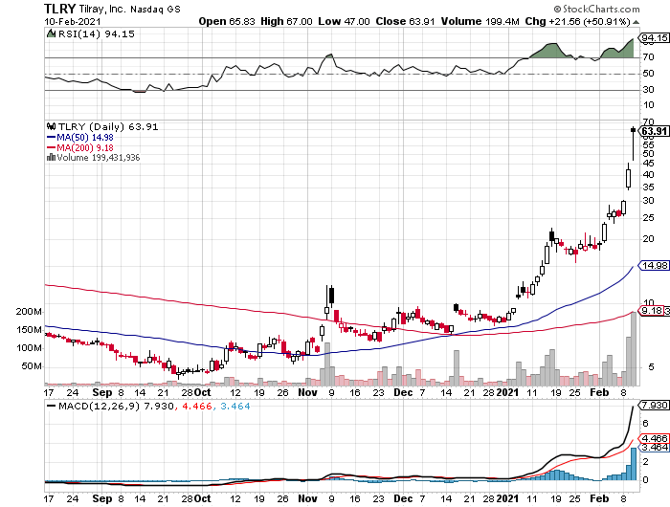Click the 9.18 moving average flag on the right axis
This screenshot has height=507, width=670.
(652, 311)
